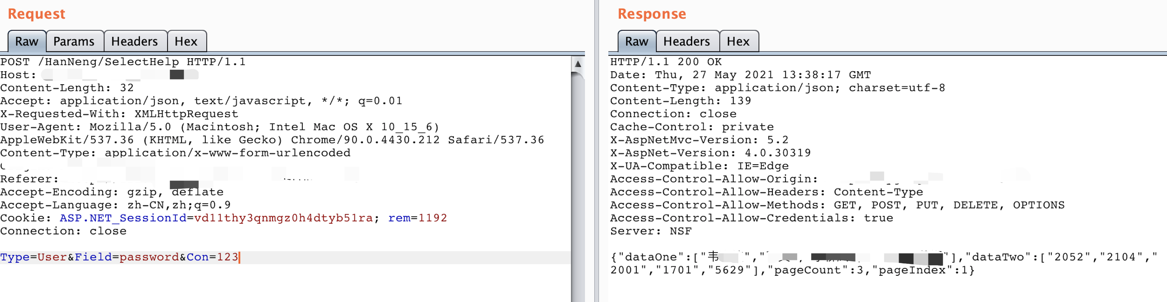1167x302 pixels.
Task: Open the Response Headers tab
Action: click(x=686, y=42)
